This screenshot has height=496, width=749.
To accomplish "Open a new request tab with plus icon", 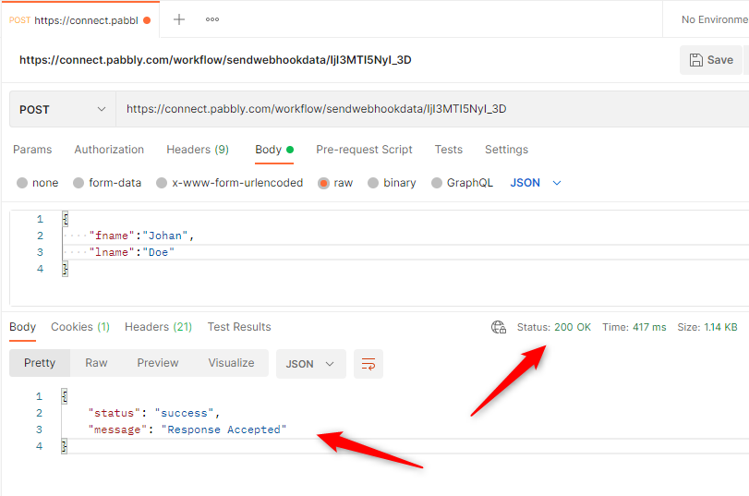I will (x=178, y=19).
